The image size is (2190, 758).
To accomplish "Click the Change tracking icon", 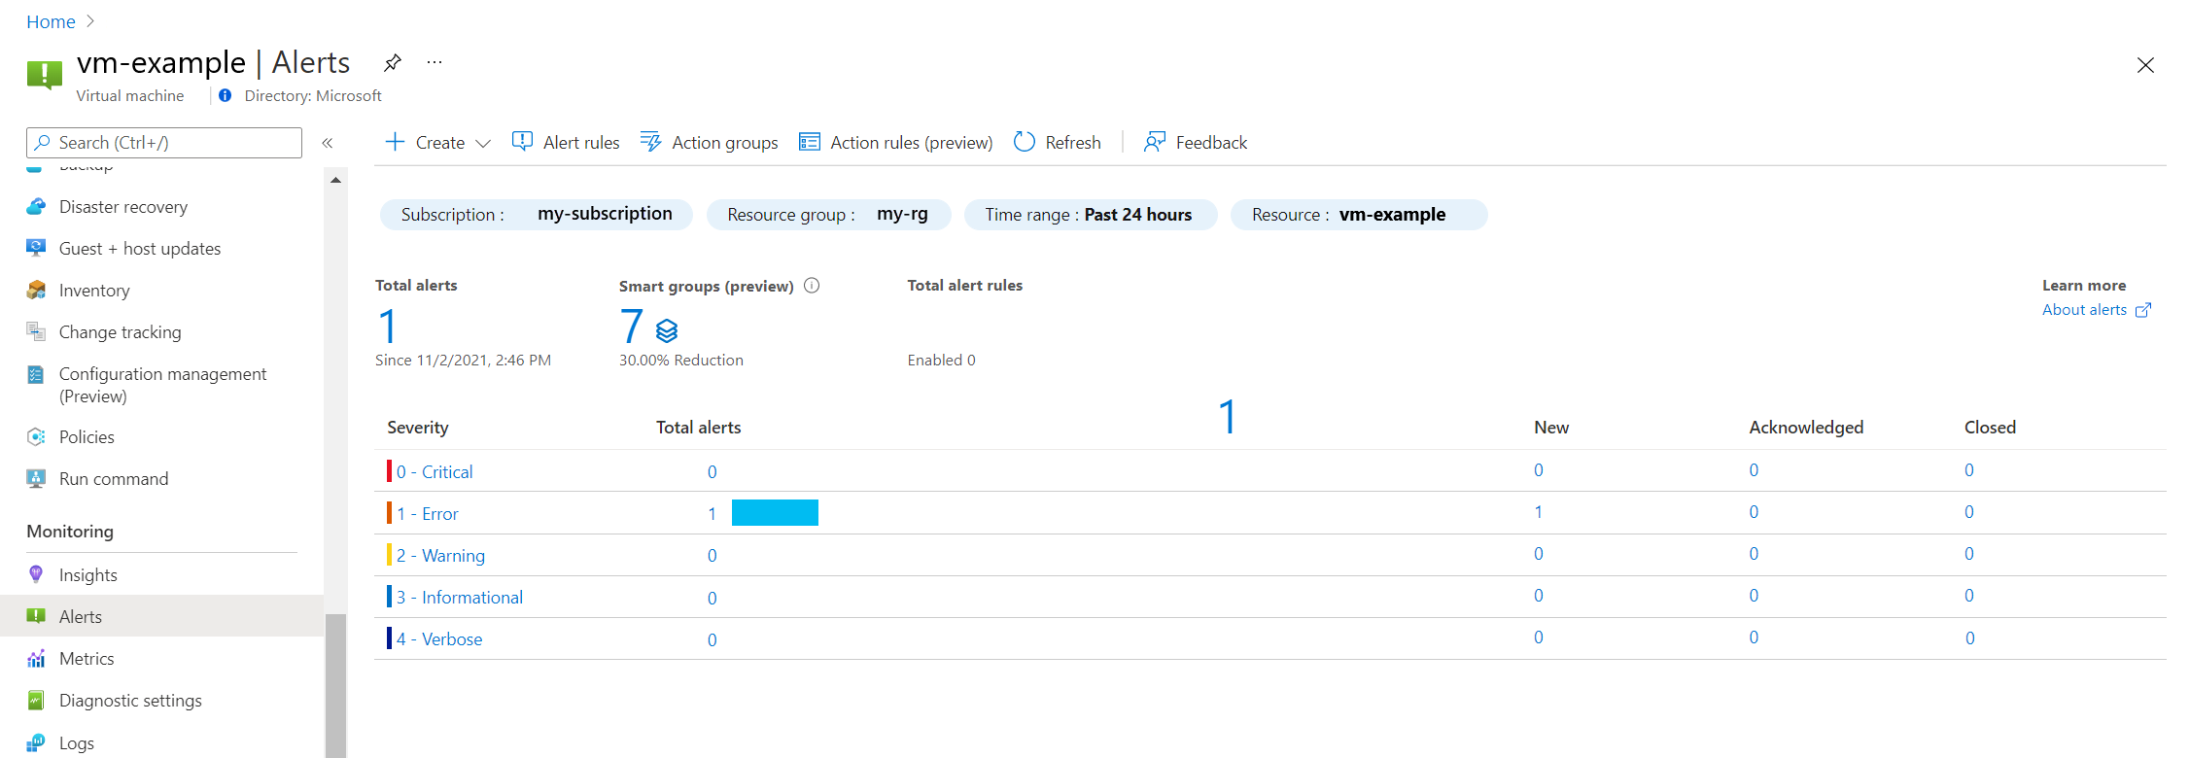I will [36, 331].
